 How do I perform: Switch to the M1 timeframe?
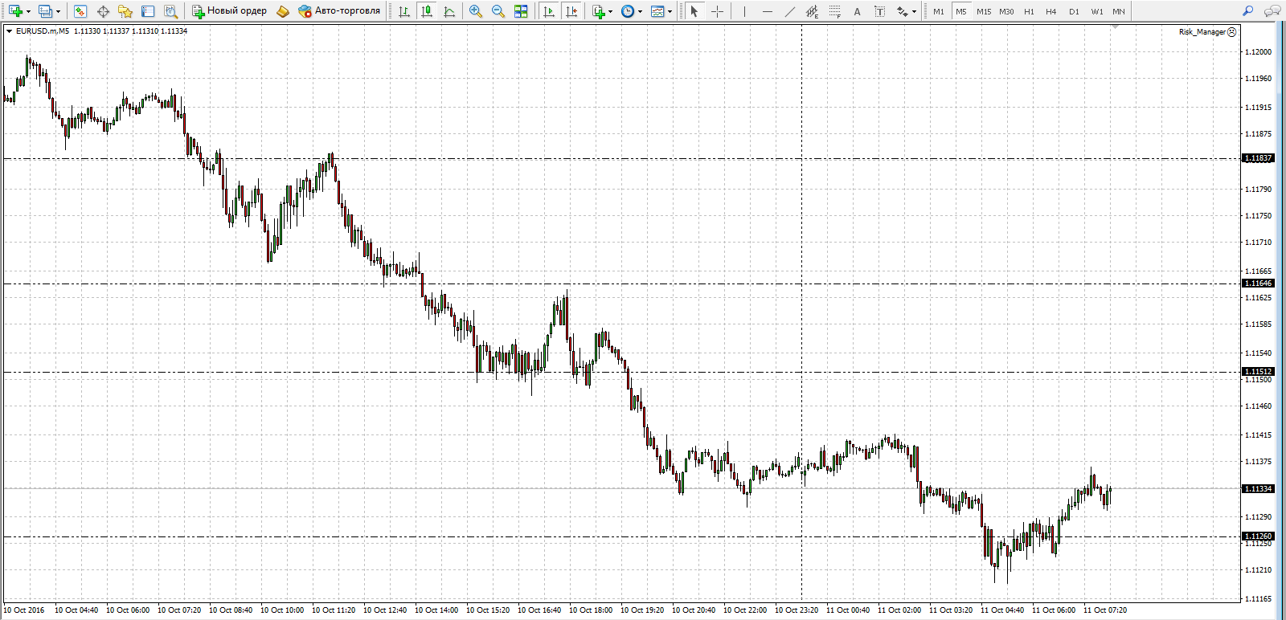(939, 11)
